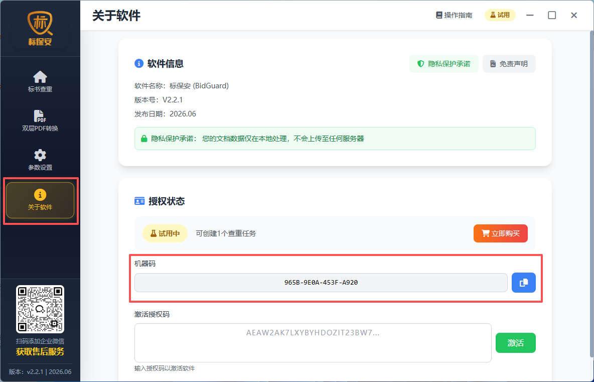Open 参数设置 gear settings
The height and width of the screenshot is (382, 594).
40,160
